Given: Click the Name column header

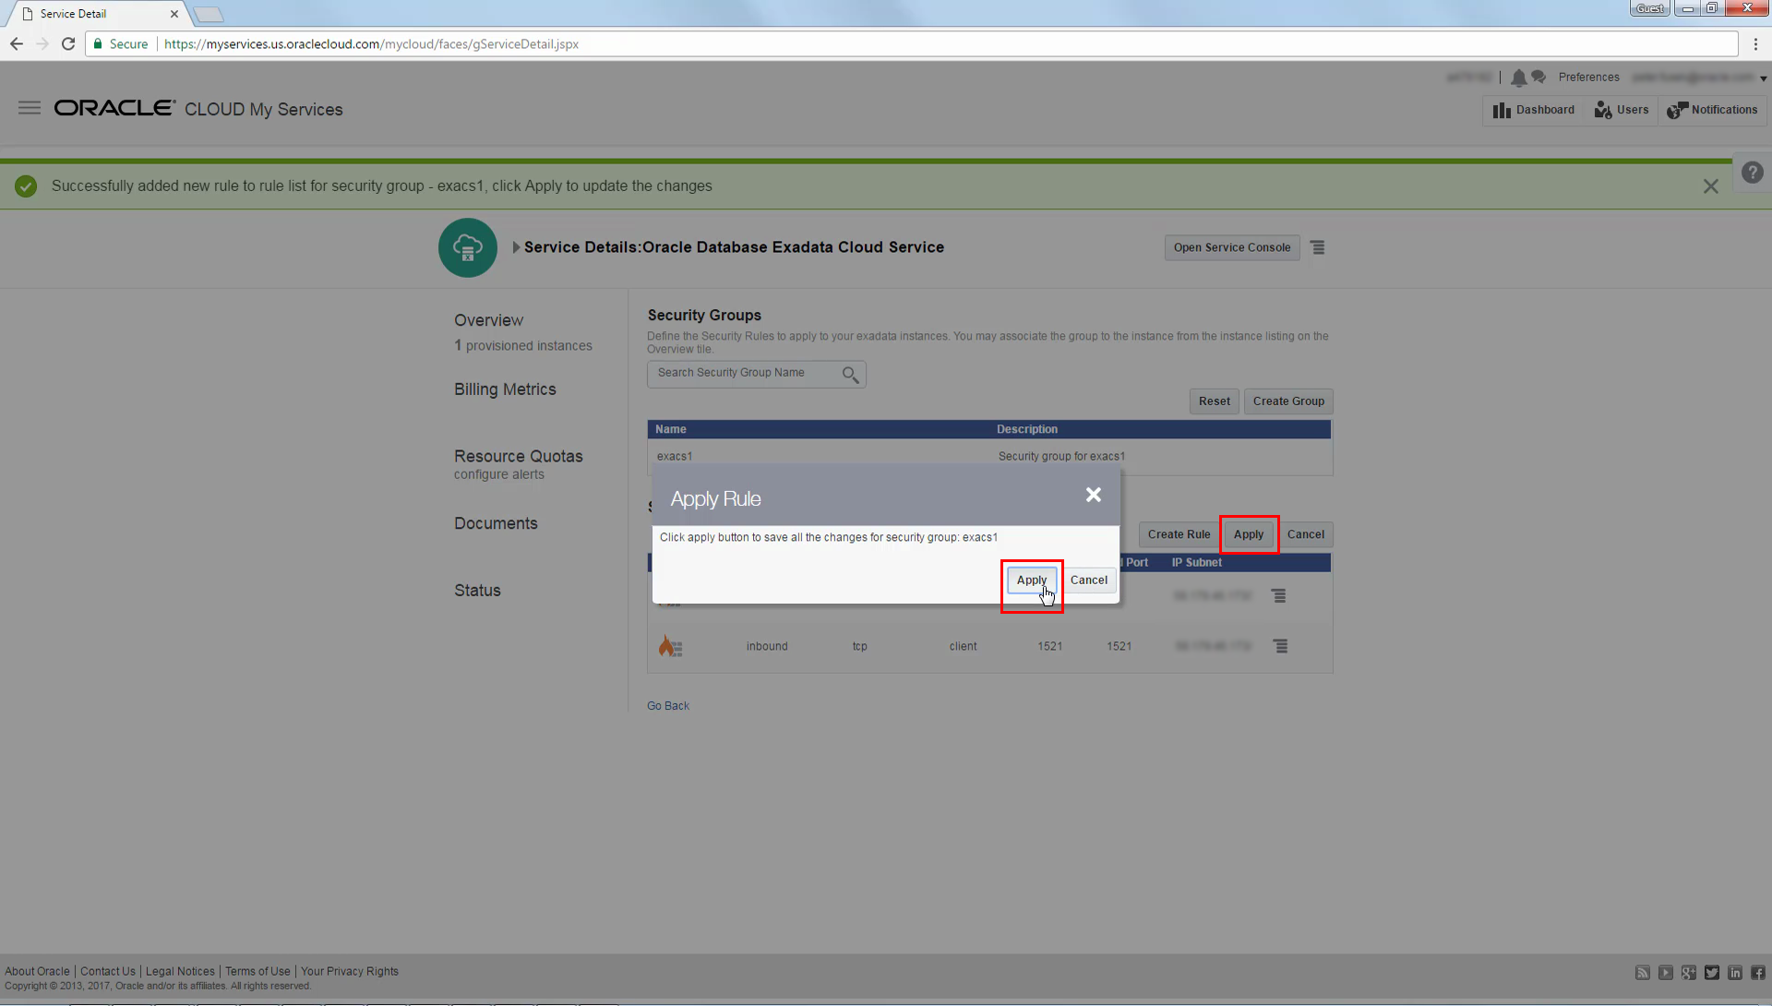Looking at the screenshot, I should 671,430.
